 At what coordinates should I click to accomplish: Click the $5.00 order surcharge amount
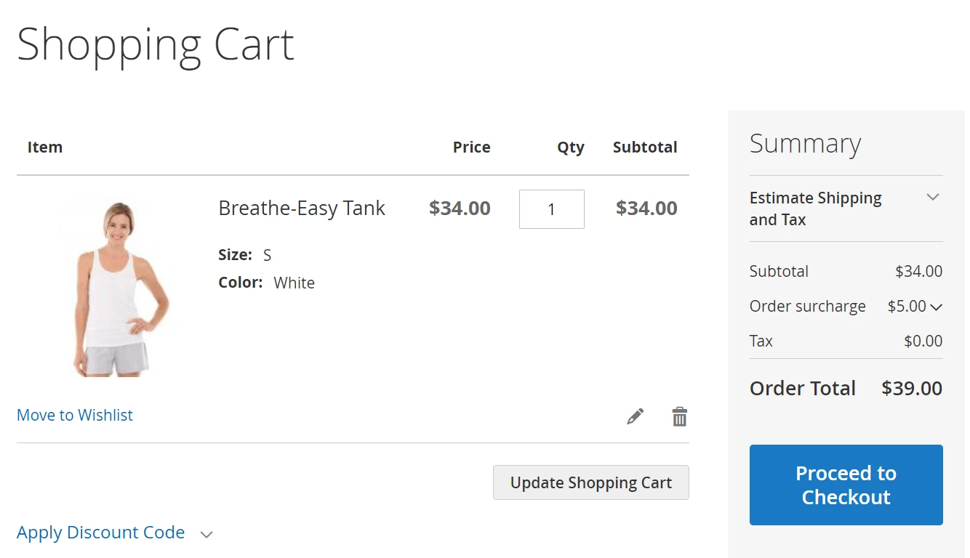coord(907,306)
